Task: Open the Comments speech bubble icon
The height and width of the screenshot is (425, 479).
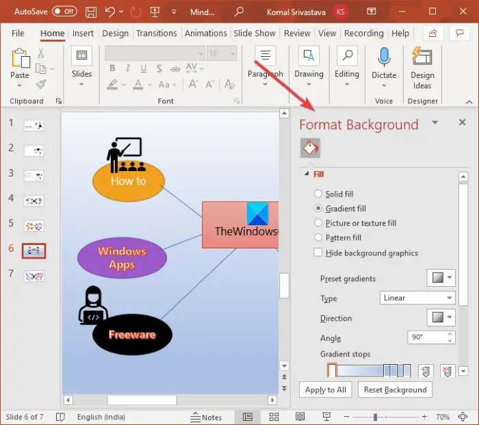Action: point(459,34)
